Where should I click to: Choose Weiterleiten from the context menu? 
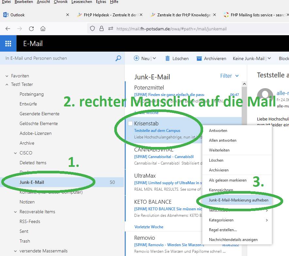click(x=219, y=150)
